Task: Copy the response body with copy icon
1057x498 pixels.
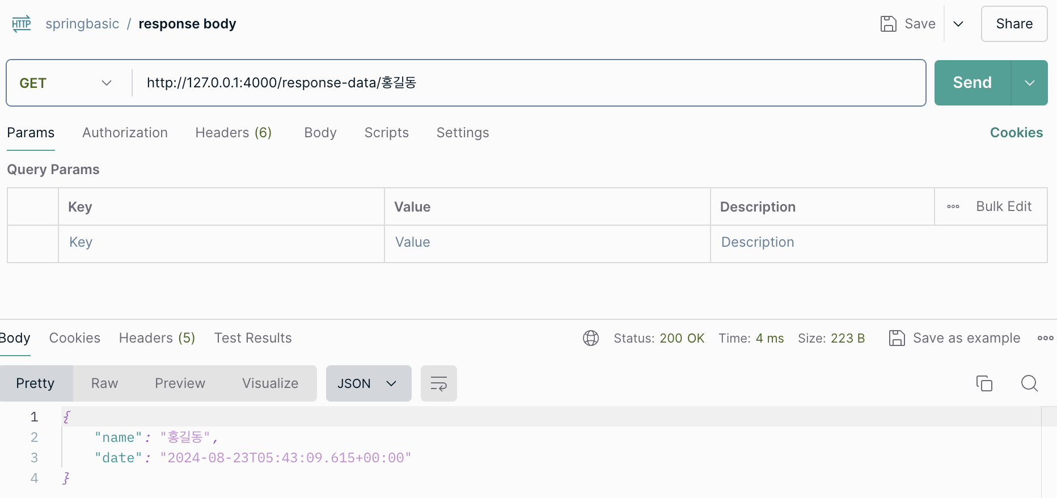Action: click(x=984, y=383)
